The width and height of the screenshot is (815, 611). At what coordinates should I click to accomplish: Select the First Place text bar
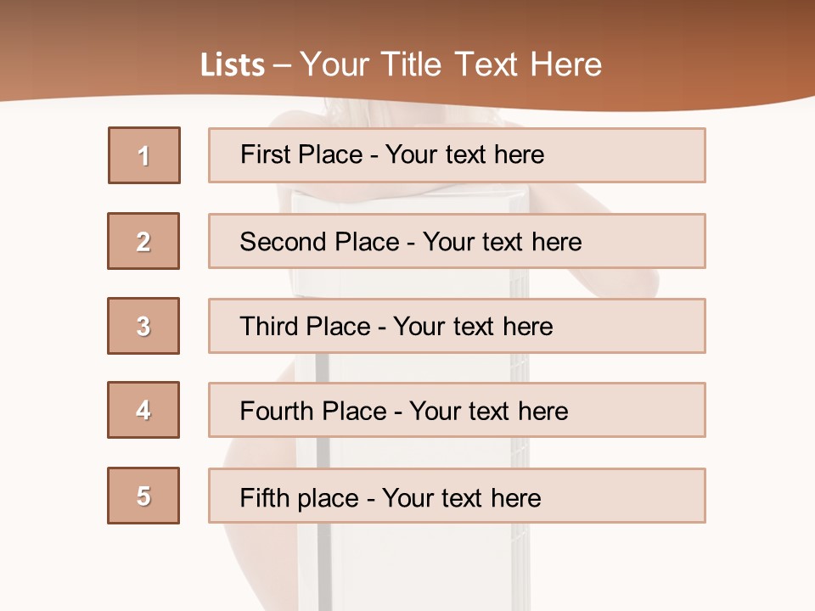tap(457, 155)
